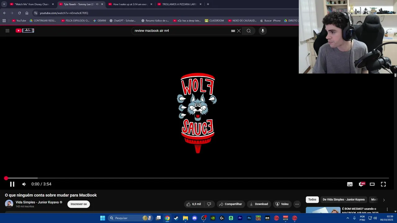Image resolution: width=397 pixels, height=223 pixels.
Task: Open volume control in system tray
Action: coord(375,218)
